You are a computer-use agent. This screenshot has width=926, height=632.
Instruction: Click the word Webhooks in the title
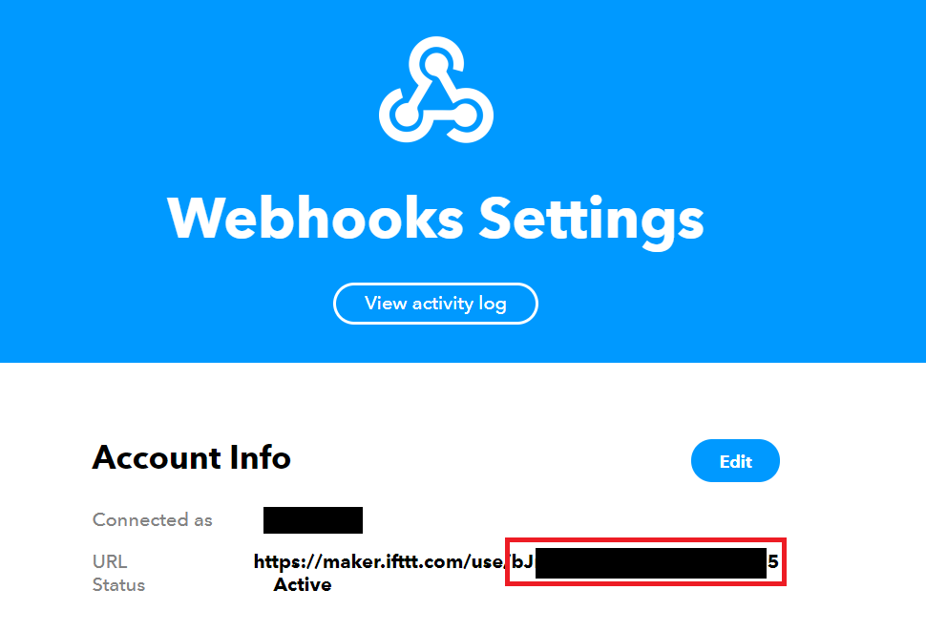pyautogui.click(x=315, y=218)
